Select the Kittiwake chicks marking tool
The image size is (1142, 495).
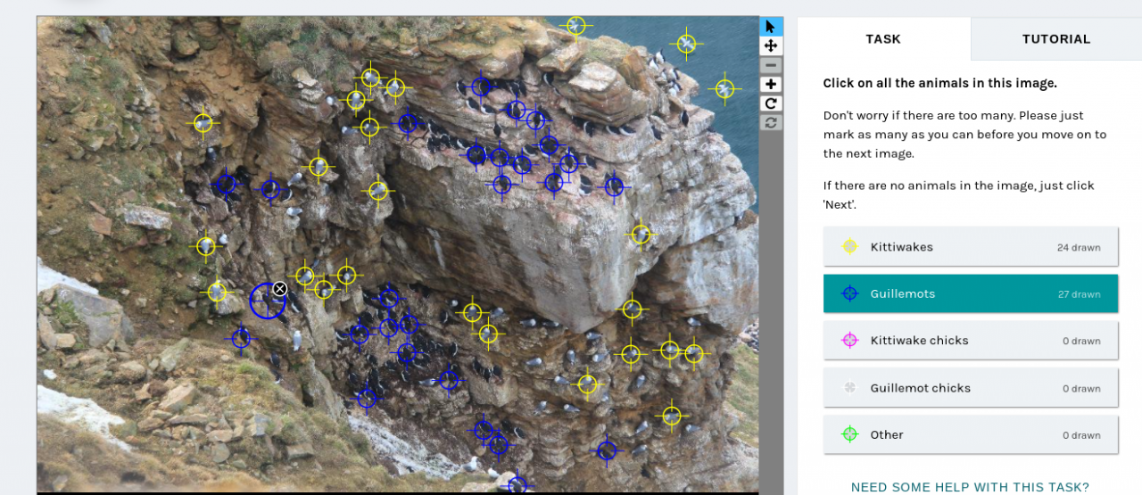(971, 341)
